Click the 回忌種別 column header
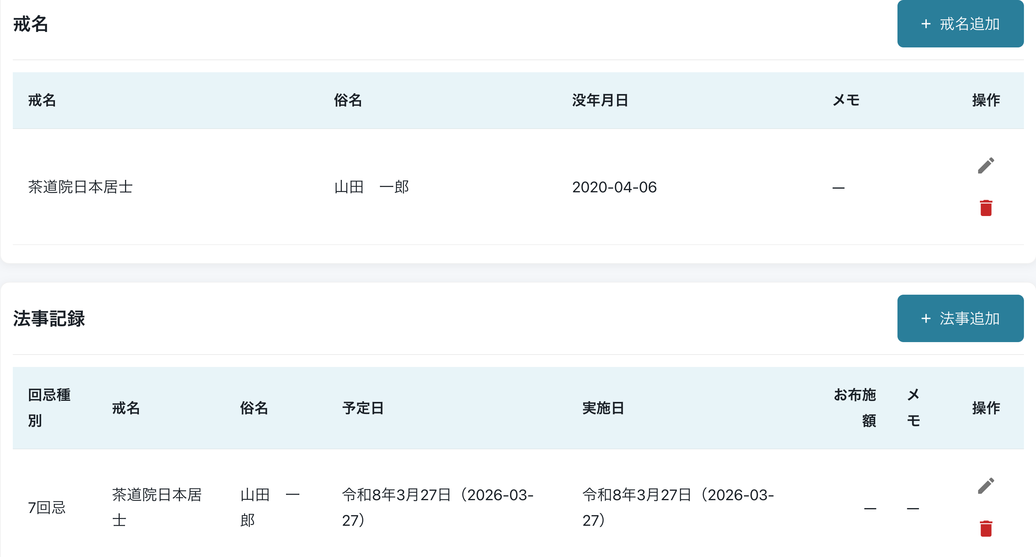The height and width of the screenshot is (557, 1036). [49, 407]
